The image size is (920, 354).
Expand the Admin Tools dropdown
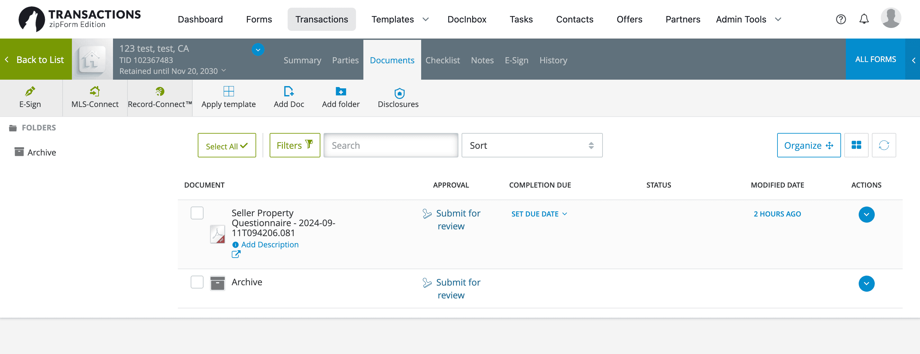(778, 19)
